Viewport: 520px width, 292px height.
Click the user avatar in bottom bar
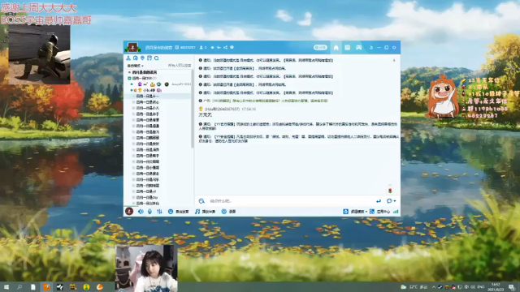tap(129, 211)
